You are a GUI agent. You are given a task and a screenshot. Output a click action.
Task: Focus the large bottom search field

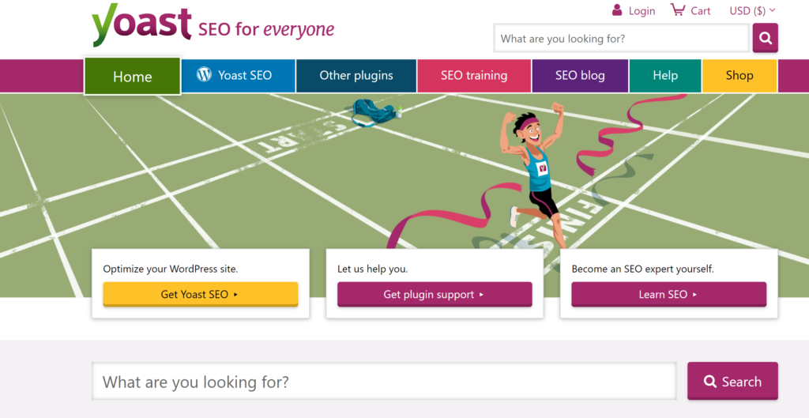click(384, 382)
